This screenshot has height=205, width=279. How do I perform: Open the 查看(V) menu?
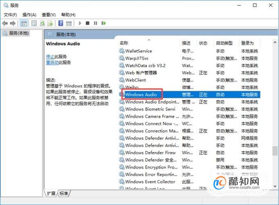(49, 15)
